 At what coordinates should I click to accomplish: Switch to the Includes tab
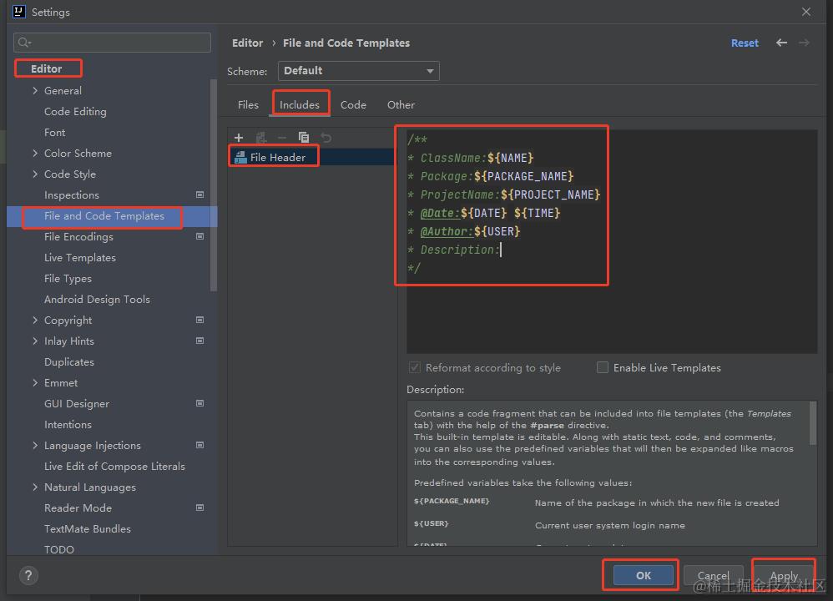point(300,104)
